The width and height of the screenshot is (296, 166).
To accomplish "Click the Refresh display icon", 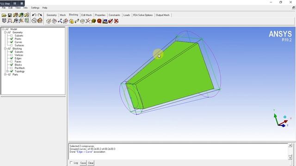I will (27, 20).
